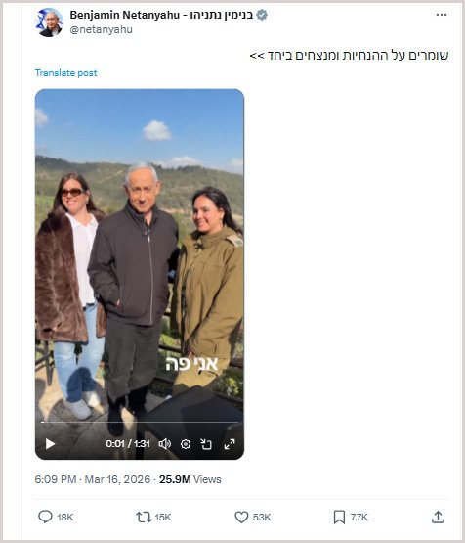
Task: Toggle picture-in-picture mode on the video
Action: point(206,444)
